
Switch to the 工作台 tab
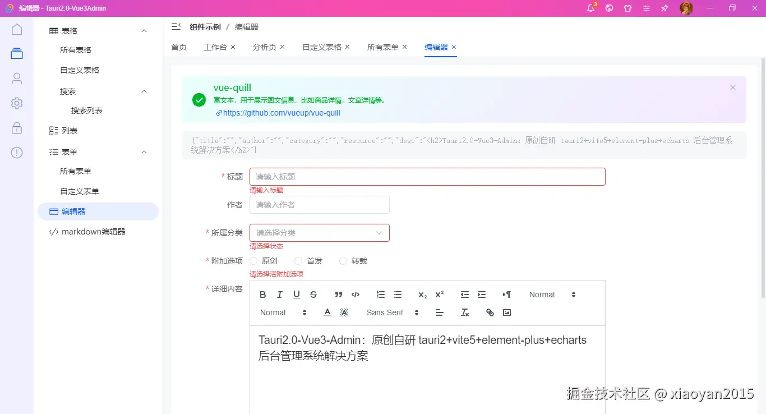click(x=215, y=47)
